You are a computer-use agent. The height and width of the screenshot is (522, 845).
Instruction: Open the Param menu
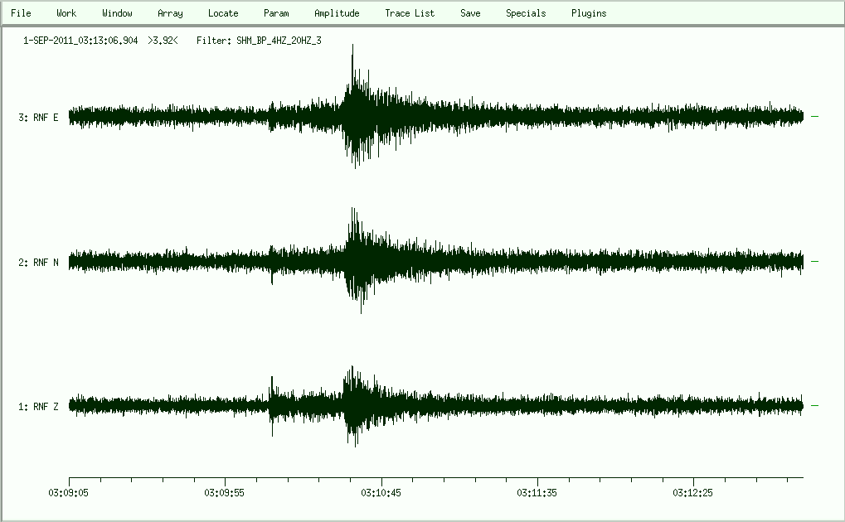click(x=276, y=13)
